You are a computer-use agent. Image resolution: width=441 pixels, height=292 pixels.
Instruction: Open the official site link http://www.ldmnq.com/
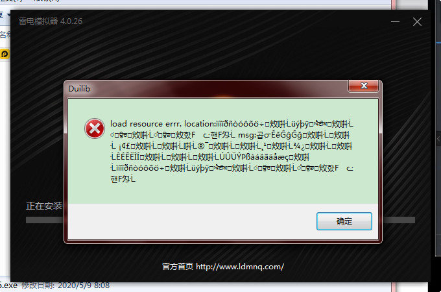tap(240, 267)
